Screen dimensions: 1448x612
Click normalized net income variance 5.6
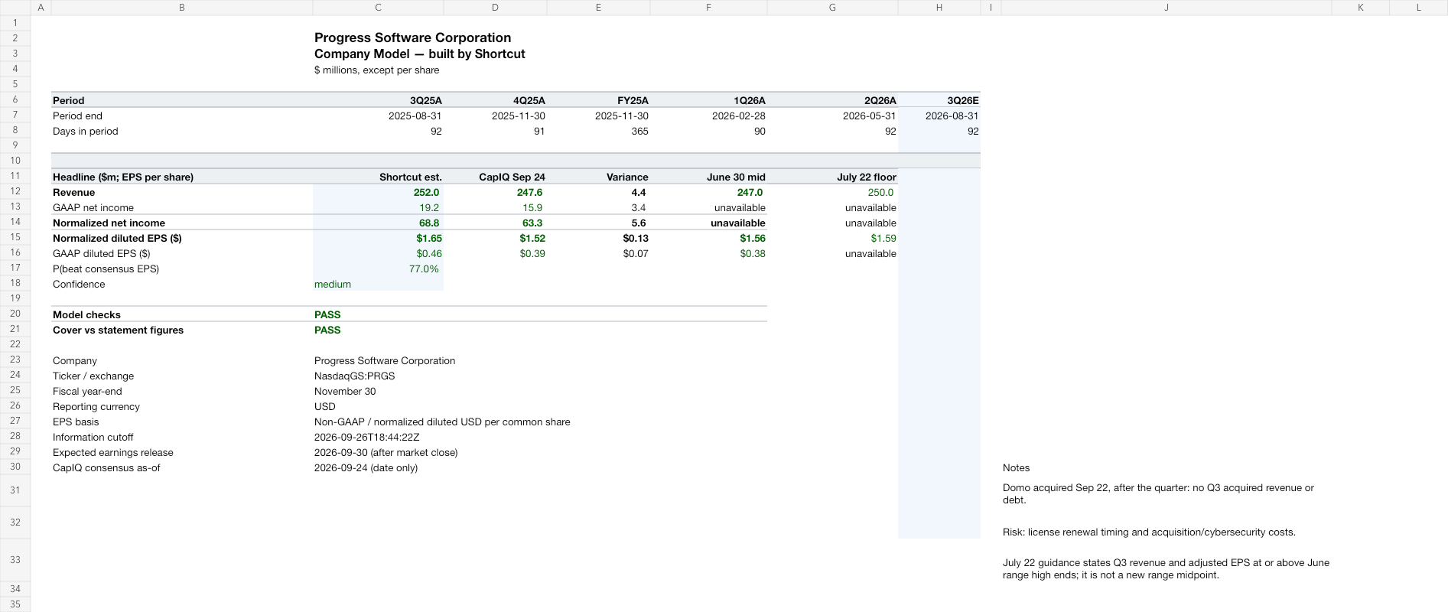pyautogui.click(x=639, y=223)
